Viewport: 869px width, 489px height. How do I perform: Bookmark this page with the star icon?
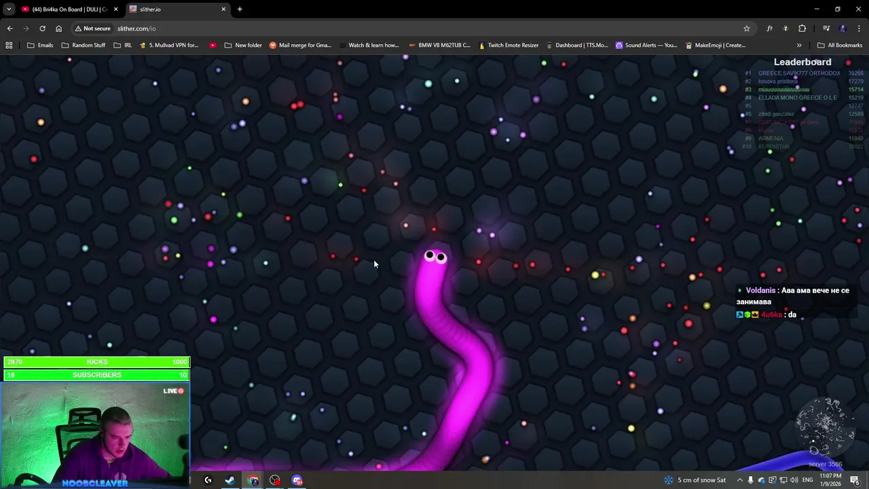[x=747, y=29]
